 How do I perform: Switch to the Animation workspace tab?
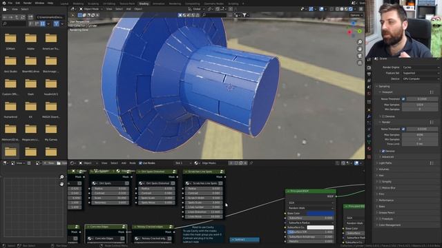click(x=159, y=3)
